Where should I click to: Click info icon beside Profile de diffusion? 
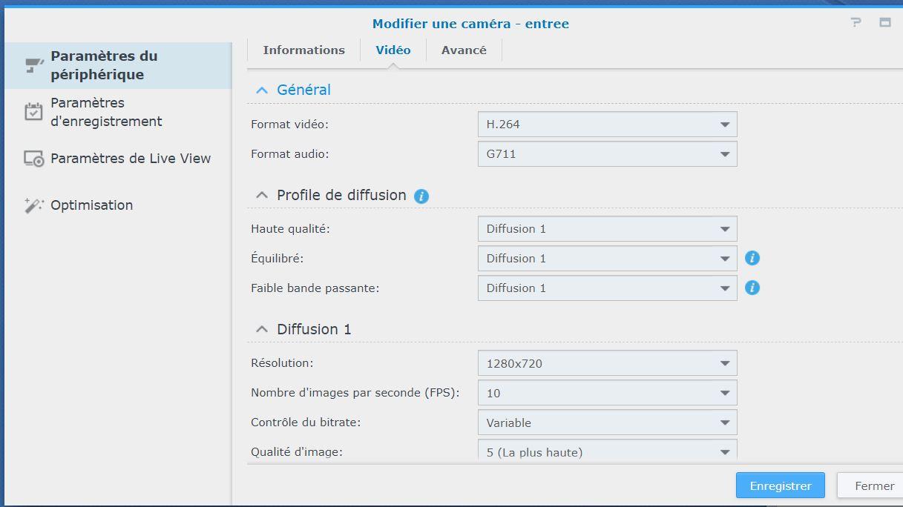[x=421, y=196]
